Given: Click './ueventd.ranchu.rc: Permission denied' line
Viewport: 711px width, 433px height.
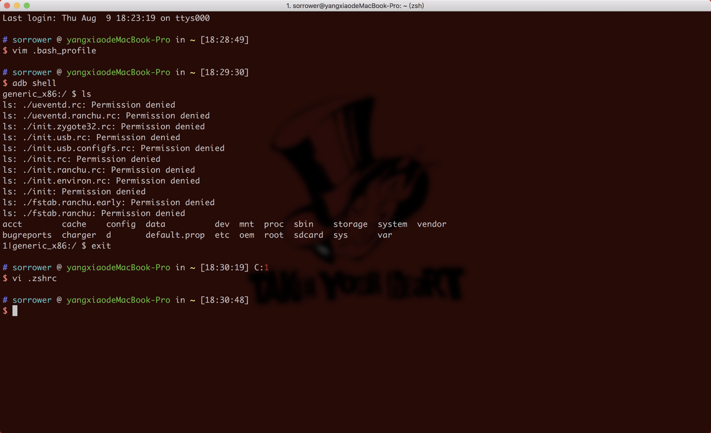Looking at the screenshot, I should (x=106, y=116).
